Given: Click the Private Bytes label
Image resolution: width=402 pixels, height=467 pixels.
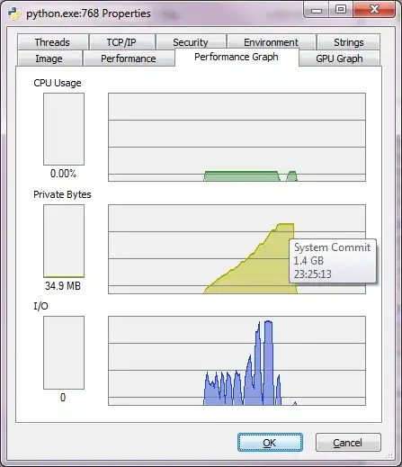Looking at the screenshot, I should pyautogui.click(x=62, y=194).
